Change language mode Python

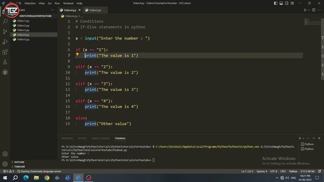click(293, 171)
